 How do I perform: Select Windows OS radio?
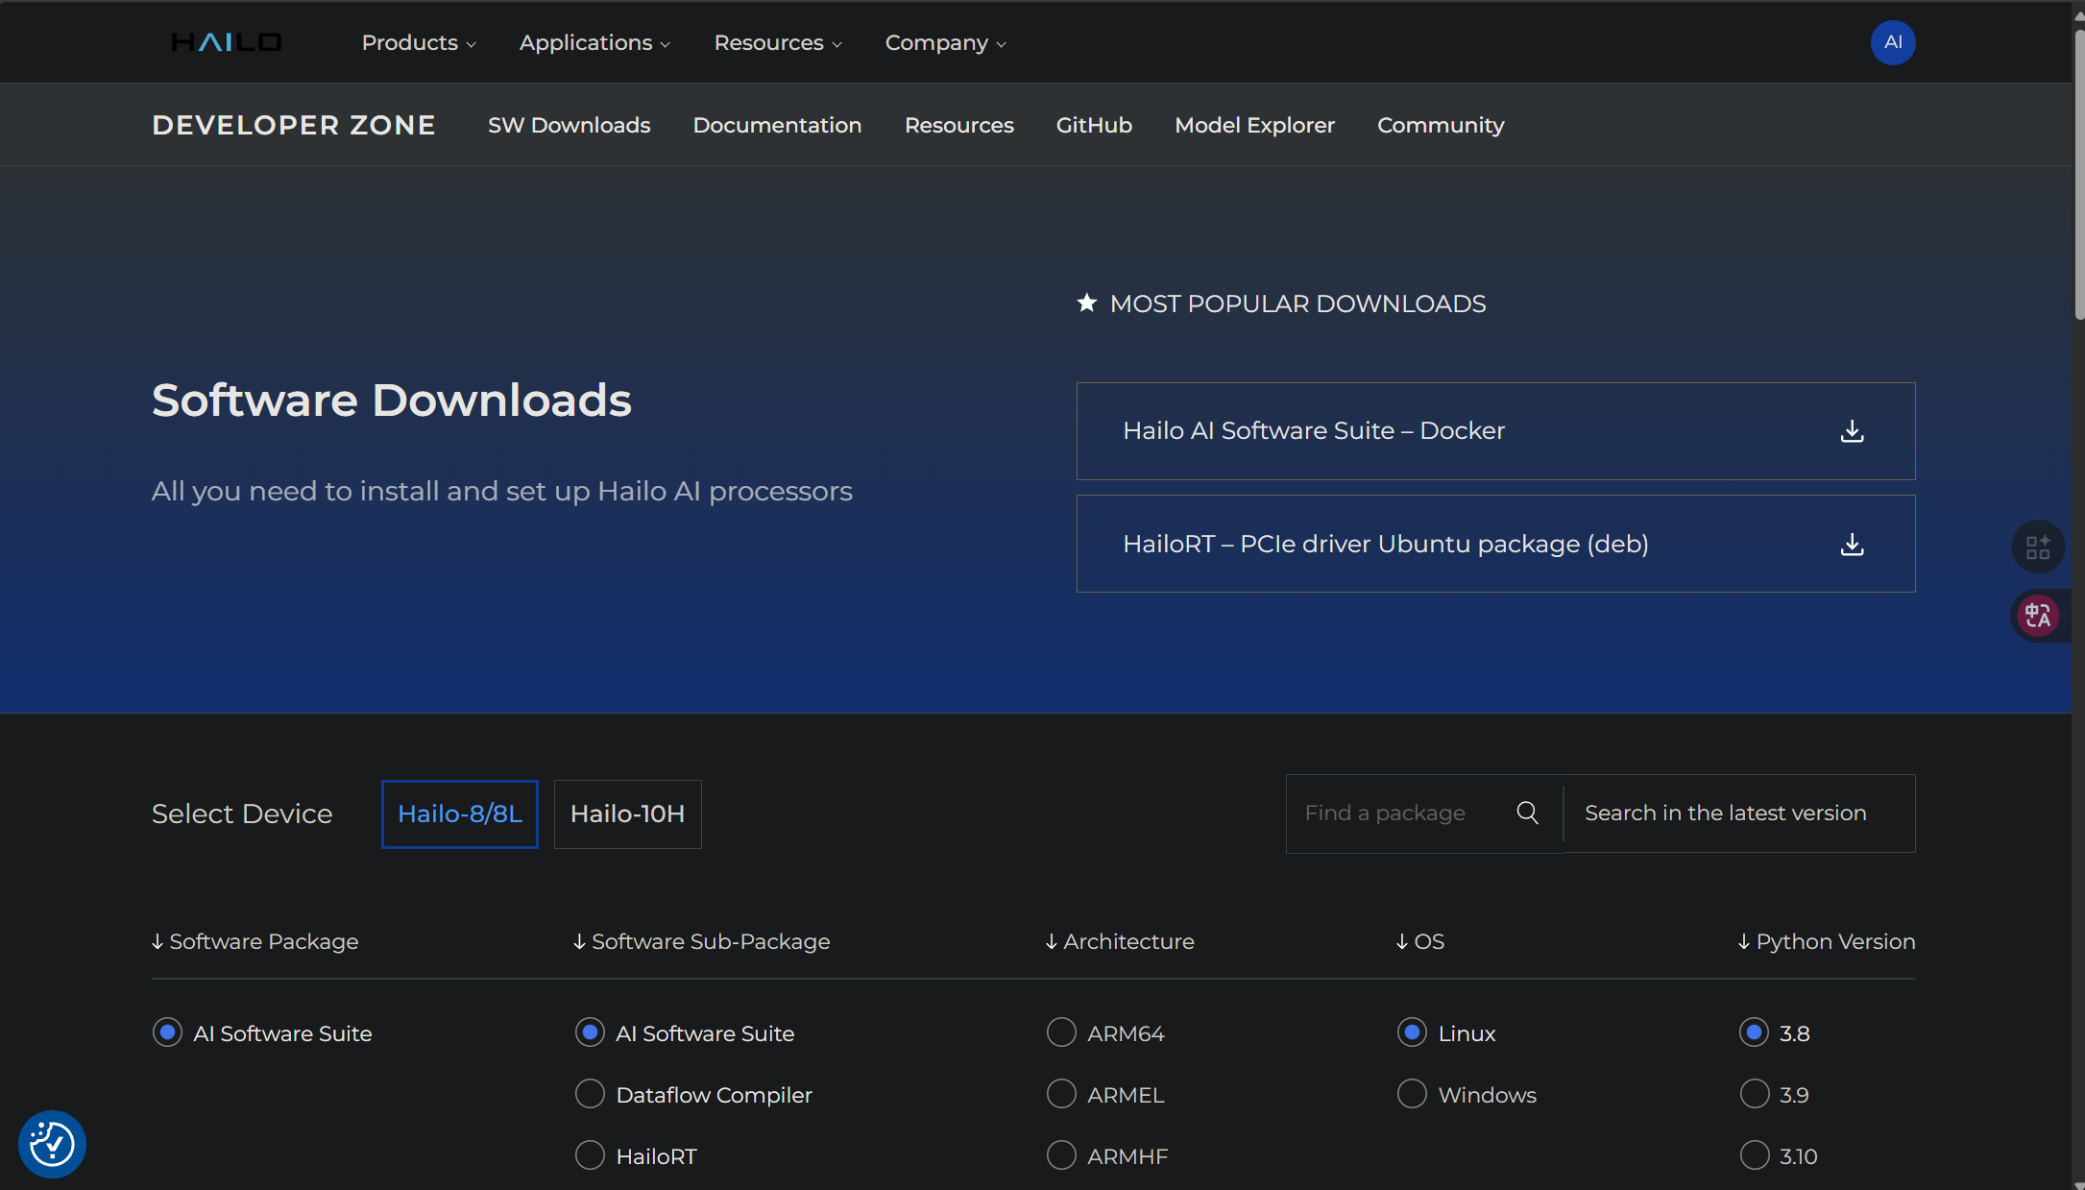(1412, 1094)
